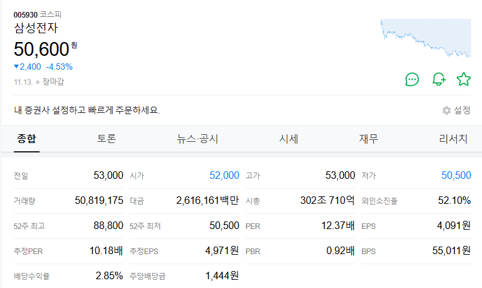The height and width of the screenshot is (288, 482).
Task: Click the blue down-triangle price change indicator
Action: [16, 67]
